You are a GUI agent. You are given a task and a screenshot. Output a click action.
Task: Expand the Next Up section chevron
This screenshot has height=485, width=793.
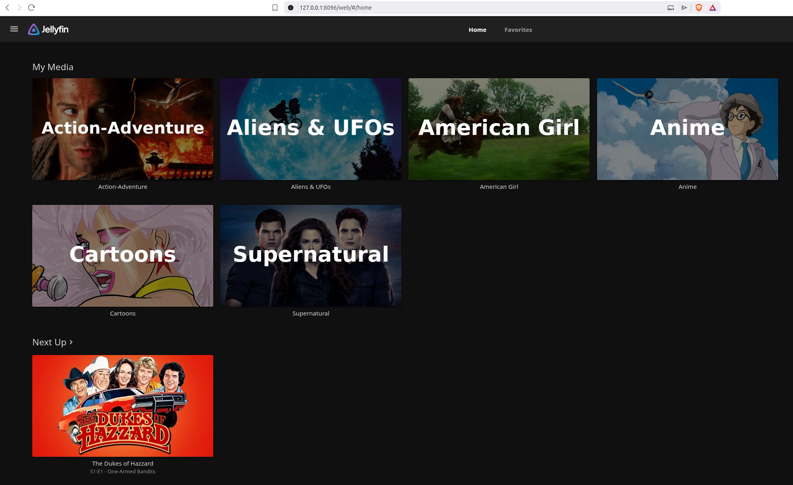coord(71,342)
